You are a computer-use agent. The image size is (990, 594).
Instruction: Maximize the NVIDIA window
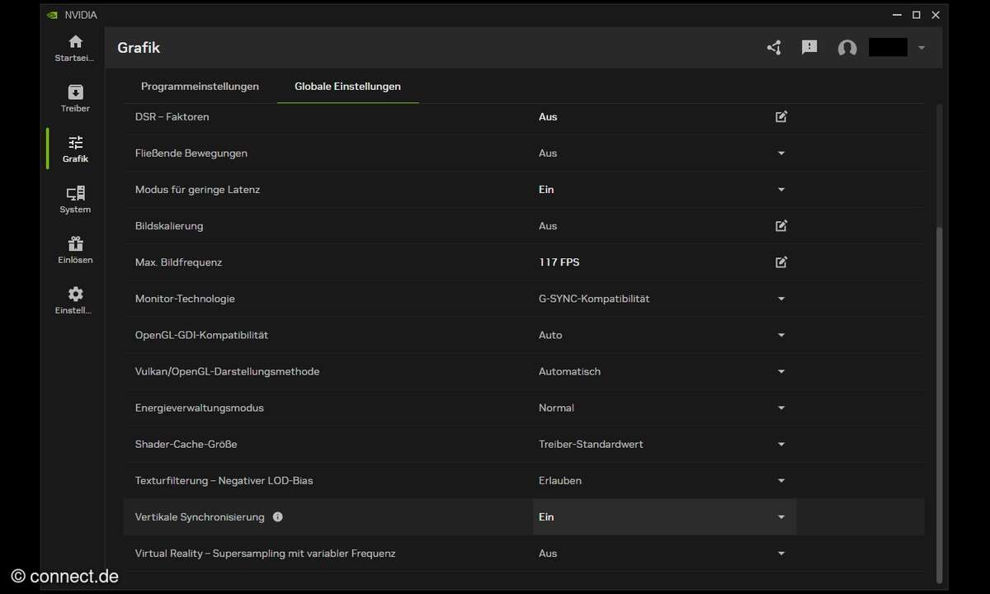[916, 15]
